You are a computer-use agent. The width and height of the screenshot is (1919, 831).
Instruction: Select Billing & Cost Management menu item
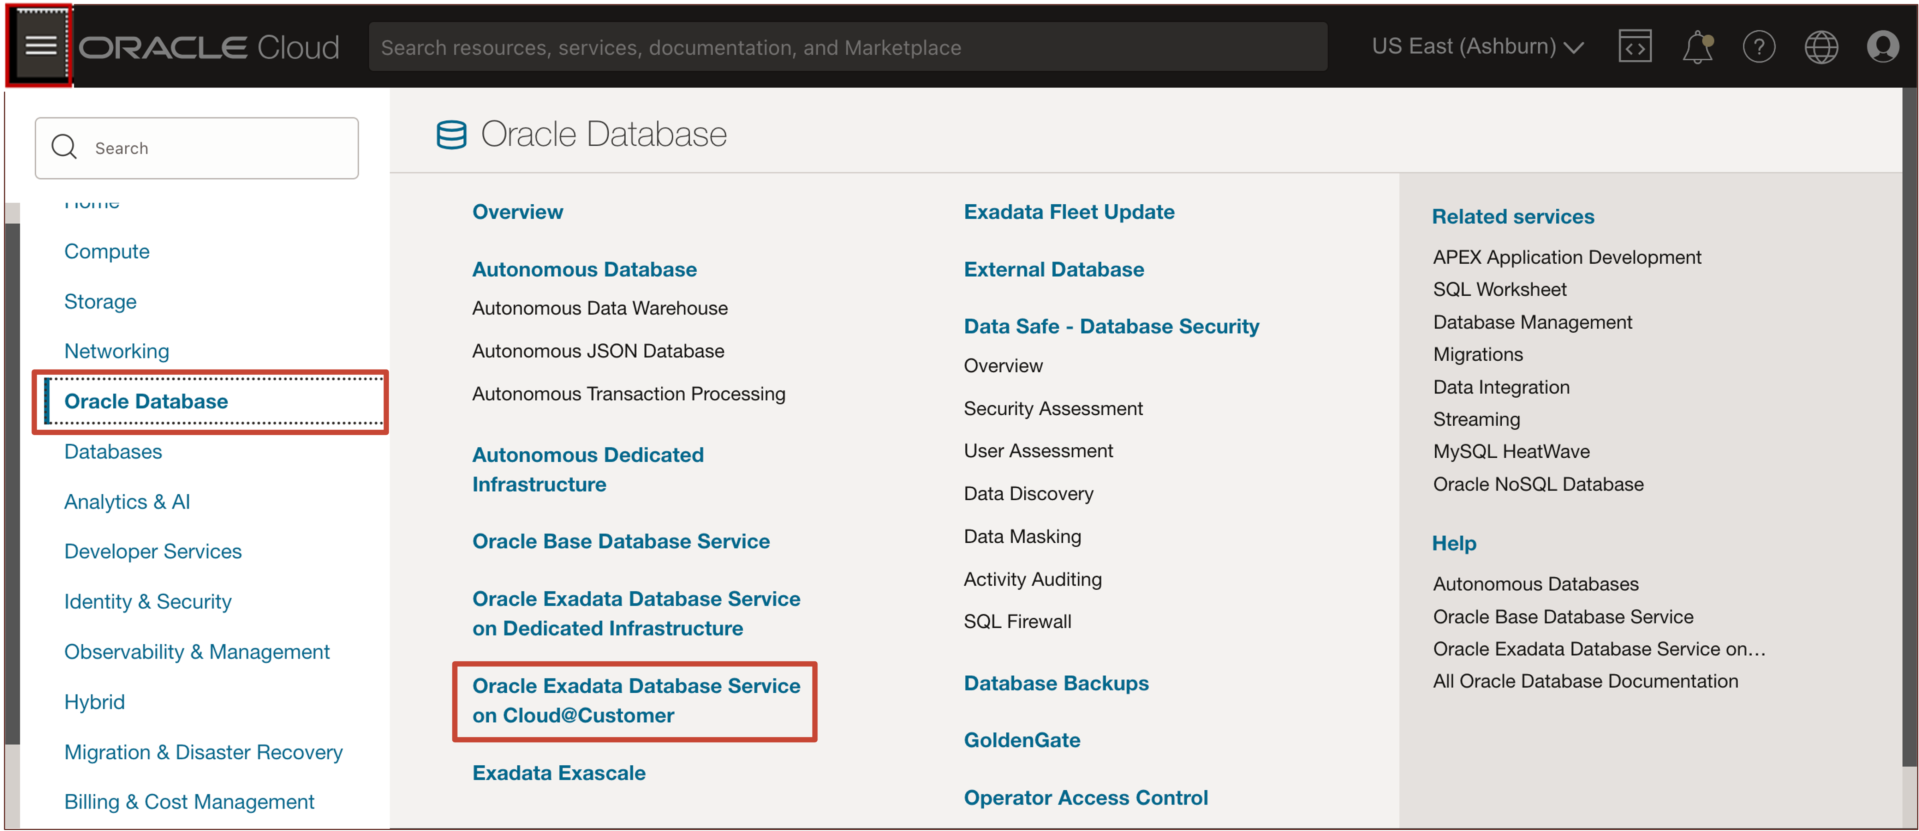tap(189, 802)
